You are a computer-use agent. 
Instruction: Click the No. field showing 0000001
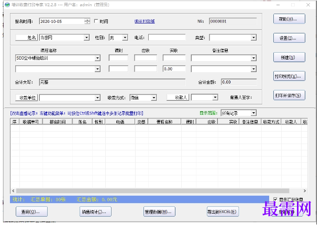click(233, 21)
